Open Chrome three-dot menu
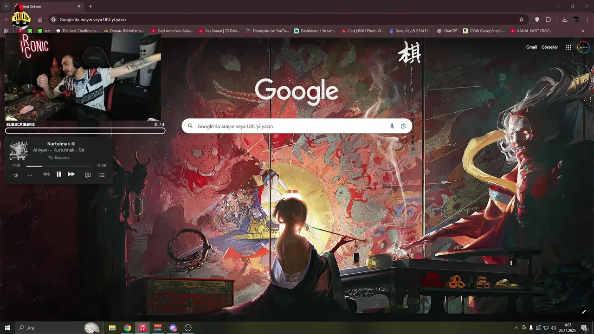 click(588, 19)
